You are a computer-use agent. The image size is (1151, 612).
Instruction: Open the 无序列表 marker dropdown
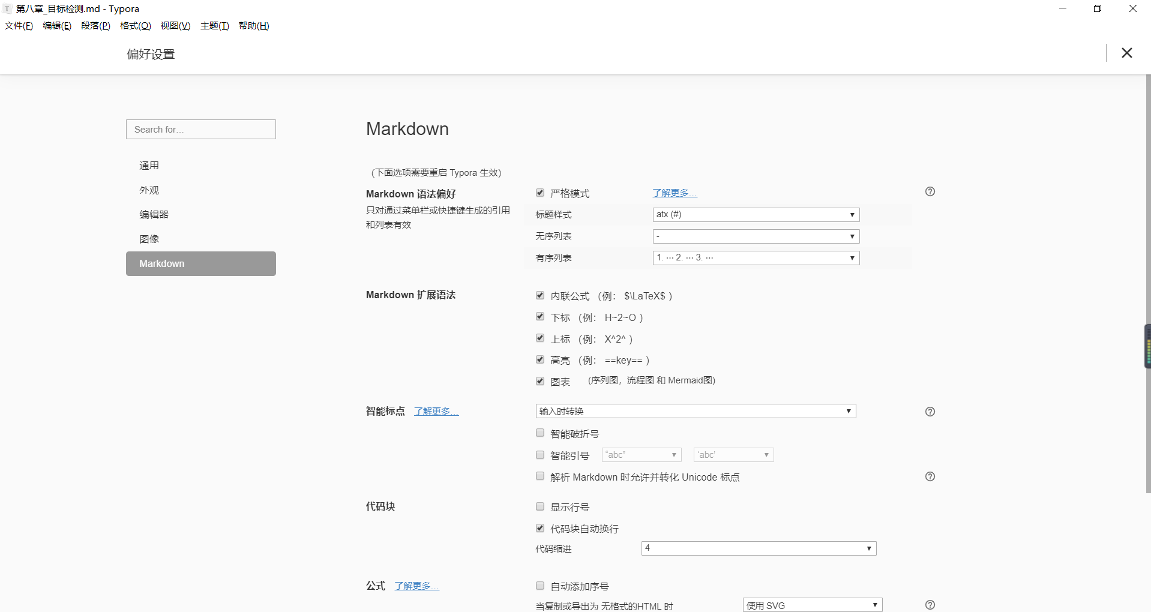tap(756, 236)
